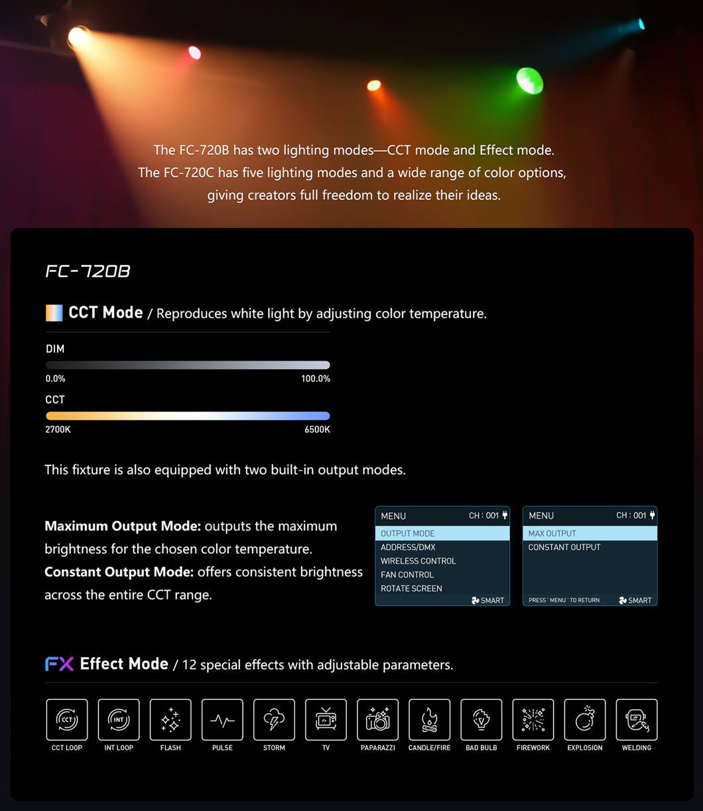Click the CCT Loop effect icon
The image size is (703, 811).
click(x=67, y=719)
